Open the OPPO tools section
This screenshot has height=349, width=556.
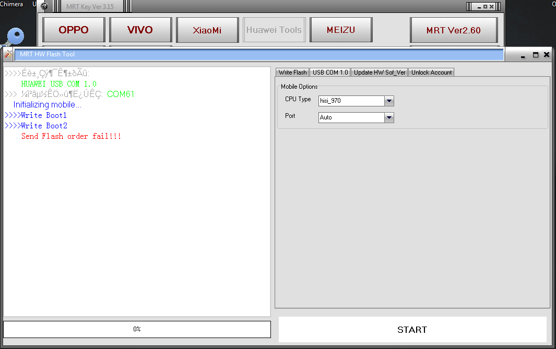point(74,30)
